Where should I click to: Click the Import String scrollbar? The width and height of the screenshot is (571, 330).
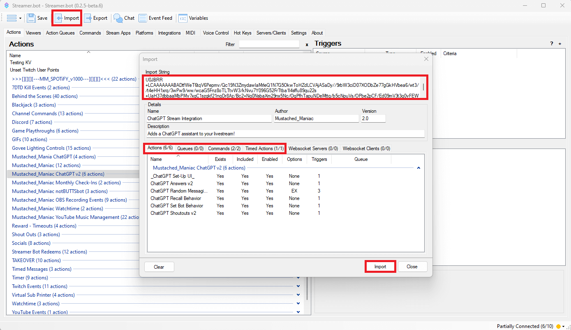click(423, 87)
